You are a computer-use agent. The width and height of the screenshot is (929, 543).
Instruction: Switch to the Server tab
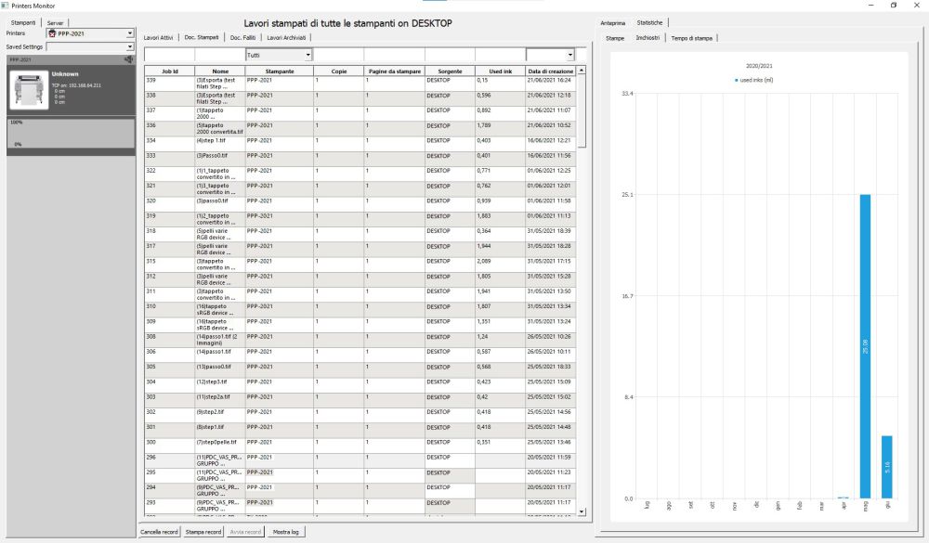pos(55,23)
